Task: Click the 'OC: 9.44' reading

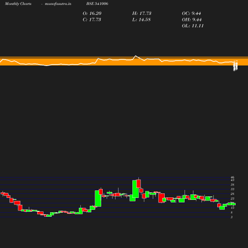Action: 191,13
